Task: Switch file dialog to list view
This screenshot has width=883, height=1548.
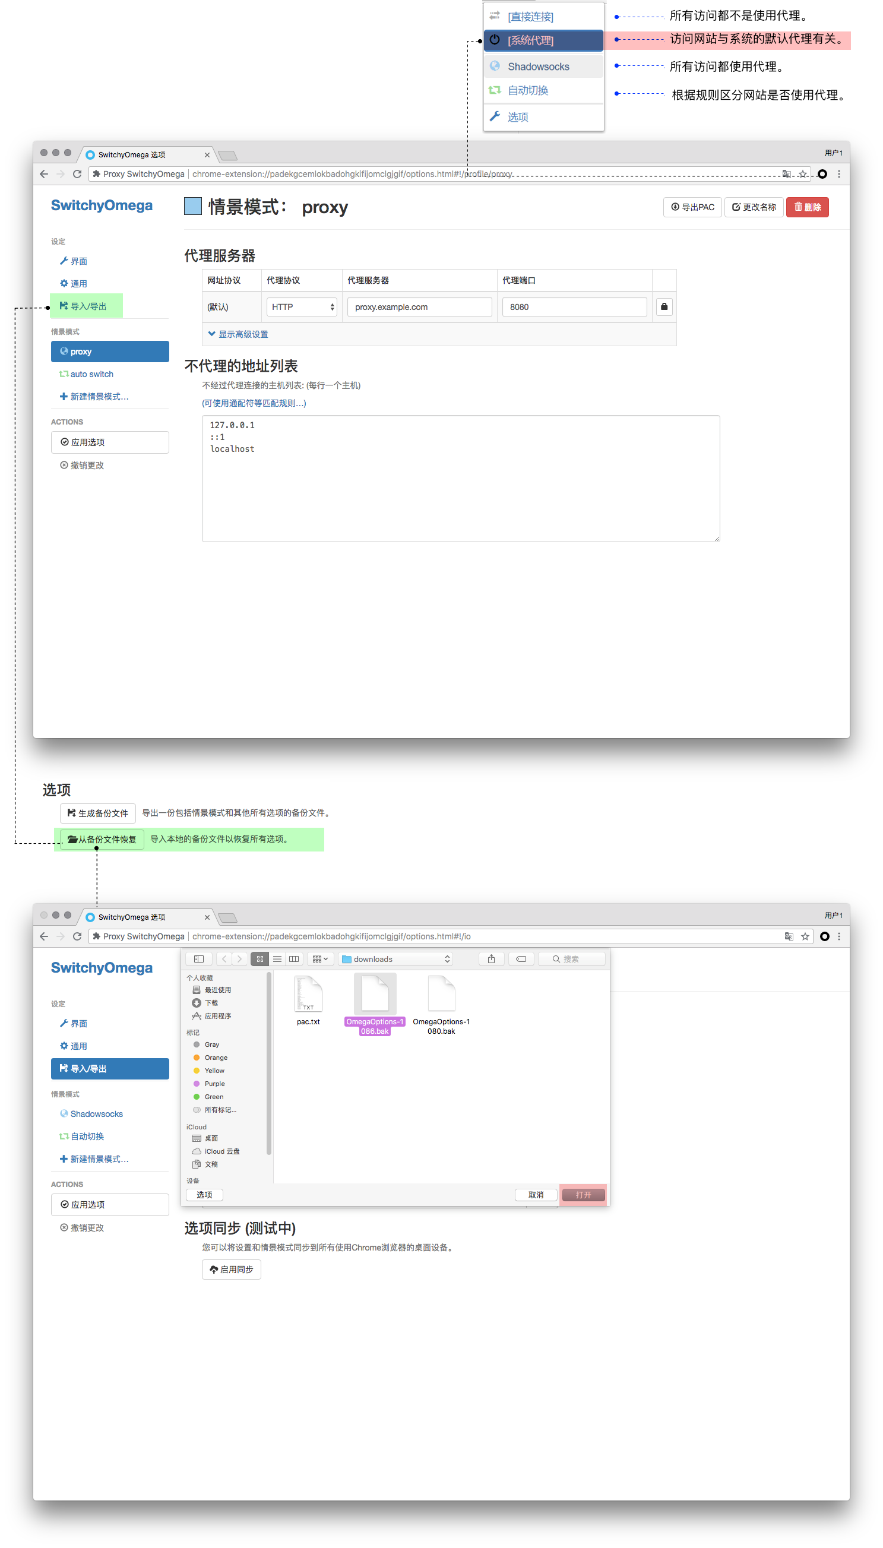Action: (x=277, y=958)
